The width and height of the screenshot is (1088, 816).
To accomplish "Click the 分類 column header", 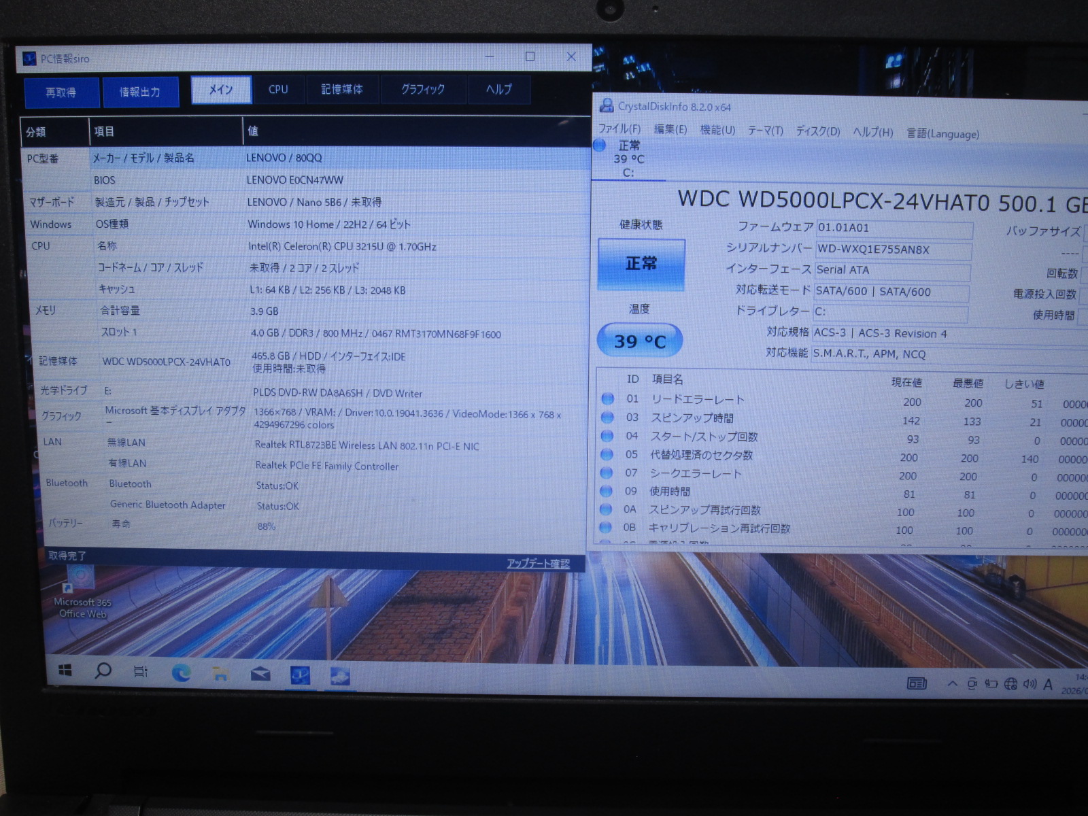I will click(55, 132).
